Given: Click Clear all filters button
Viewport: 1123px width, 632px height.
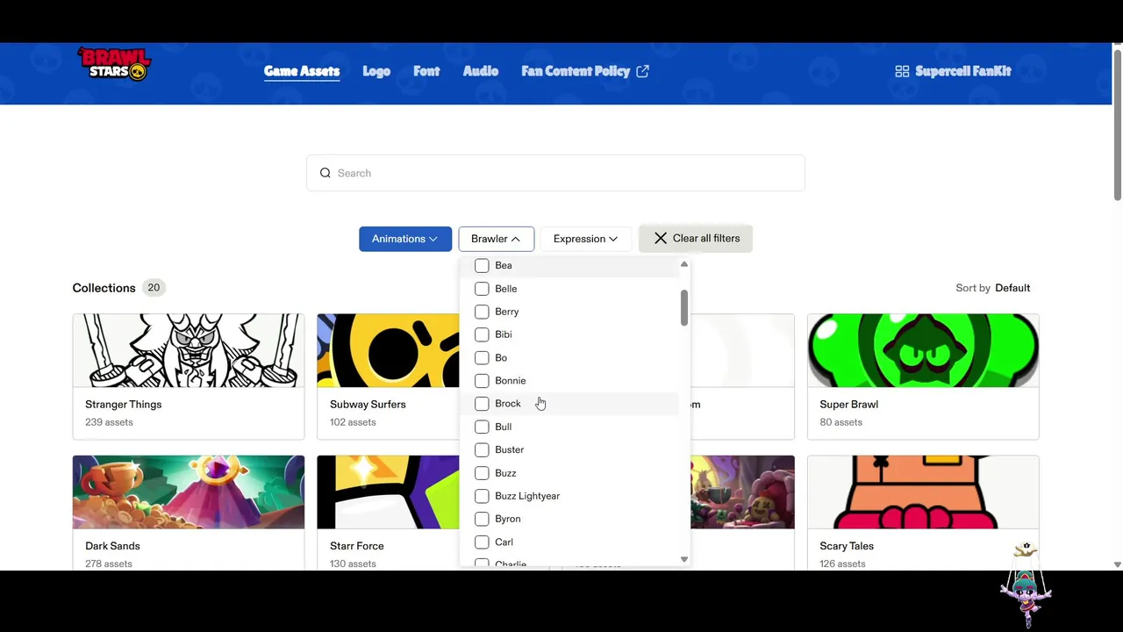Looking at the screenshot, I should (x=696, y=239).
